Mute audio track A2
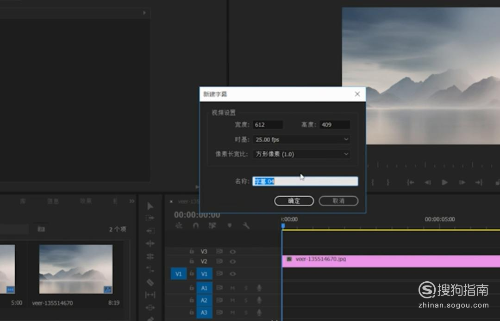Image resolution: width=500 pixels, height=321 pixels. pos(232,300)
